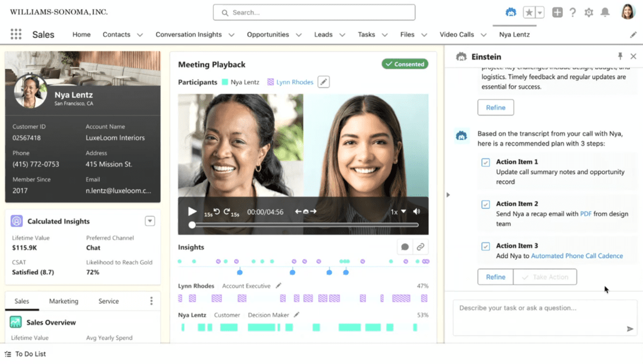Skip forward 15 seconds in video
Viewport: 643px width, 364px height.
click(231, 212)
